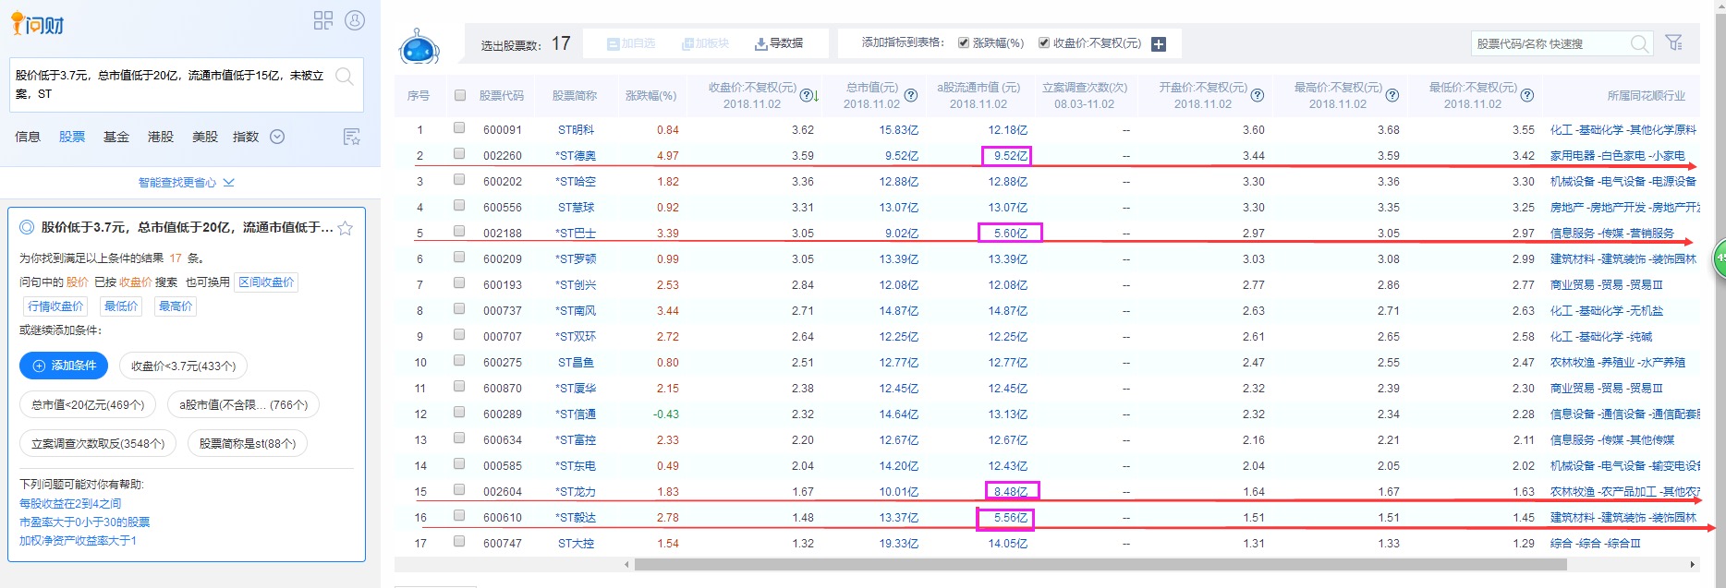Click the 导数据 export button
The width and height of the screenshot is (1726, 588).
click(x=779, y=43)
